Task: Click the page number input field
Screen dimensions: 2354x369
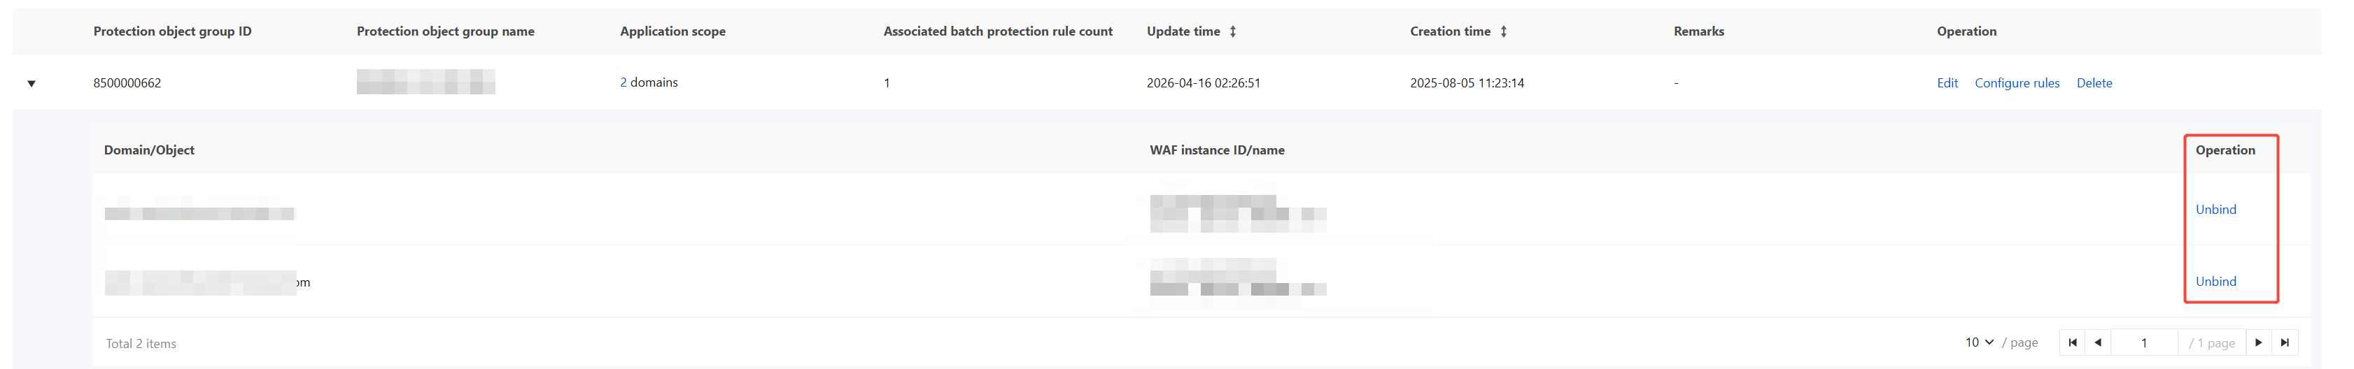Action: coord(2144,342)
